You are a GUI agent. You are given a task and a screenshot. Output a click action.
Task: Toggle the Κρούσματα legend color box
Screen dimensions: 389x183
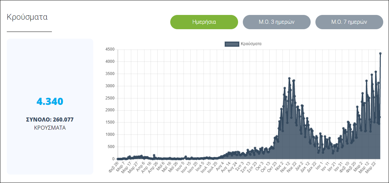(232, 44)
